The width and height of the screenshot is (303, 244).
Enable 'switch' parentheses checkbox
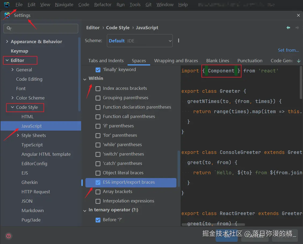click(98, 154)
